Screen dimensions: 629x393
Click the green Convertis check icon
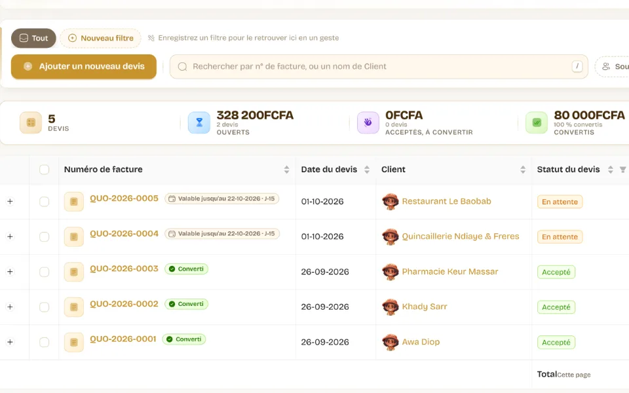[x=537, y=122]
